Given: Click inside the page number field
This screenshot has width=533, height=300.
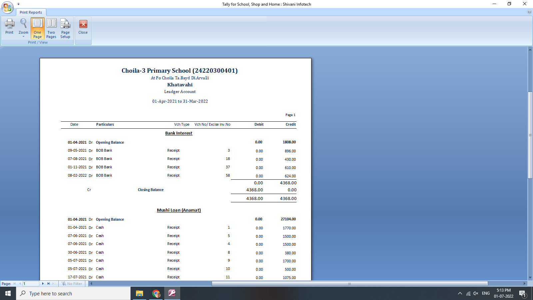Looking at the screenshot, I should tap(31, 283).
